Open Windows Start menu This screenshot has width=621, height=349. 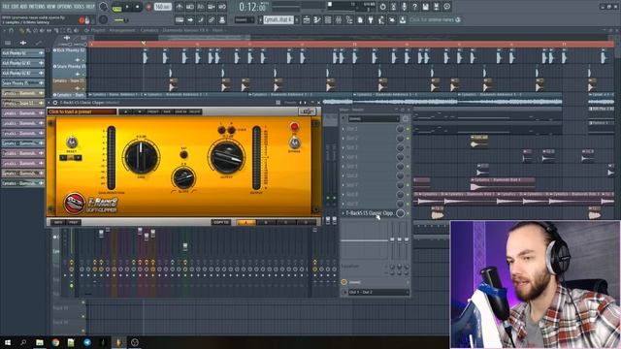click(x=8, y=342)
